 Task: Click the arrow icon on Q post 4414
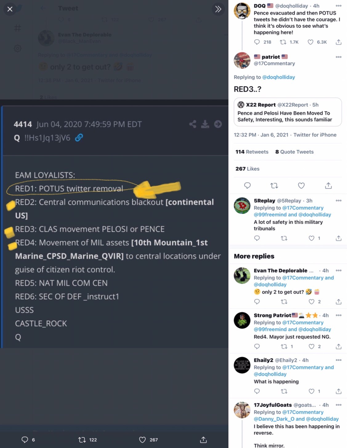pos(218,124)
